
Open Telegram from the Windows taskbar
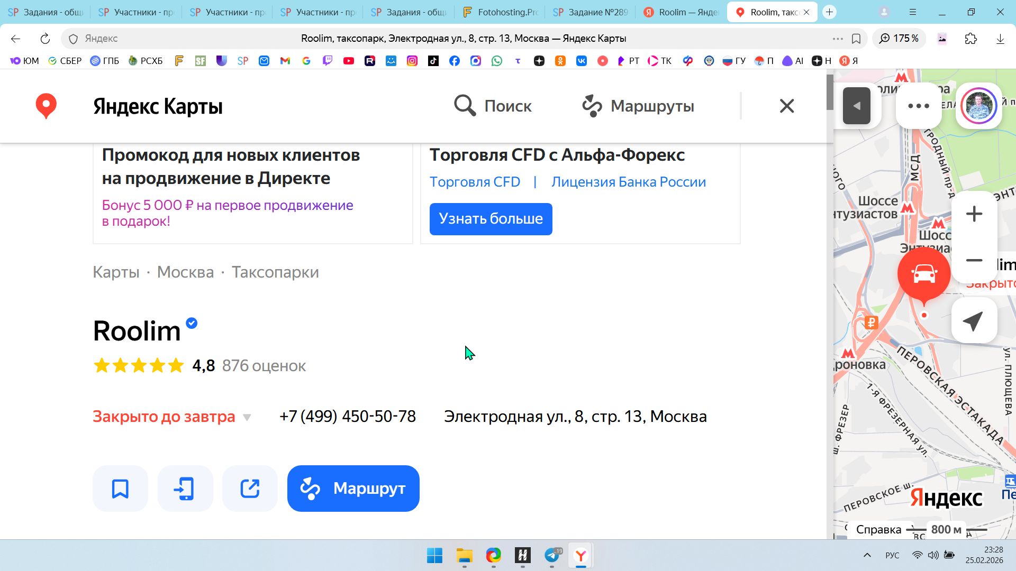pyautogui.click(x=552, y=556)
